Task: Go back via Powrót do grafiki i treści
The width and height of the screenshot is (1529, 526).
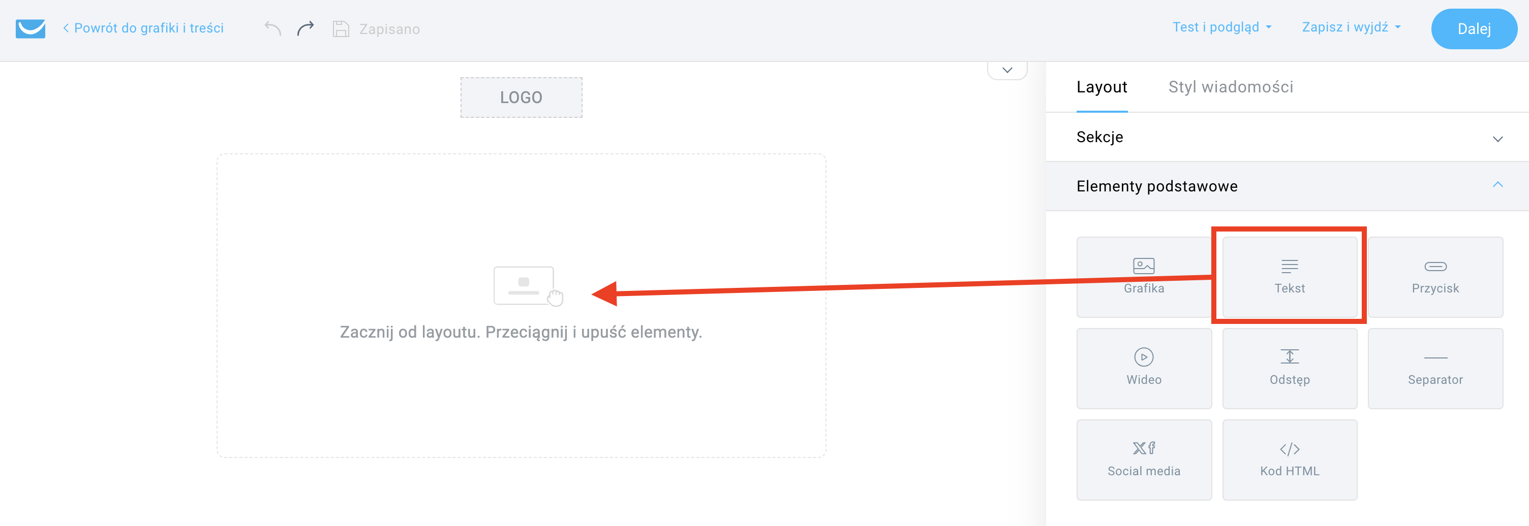Action: click(143, 28)
